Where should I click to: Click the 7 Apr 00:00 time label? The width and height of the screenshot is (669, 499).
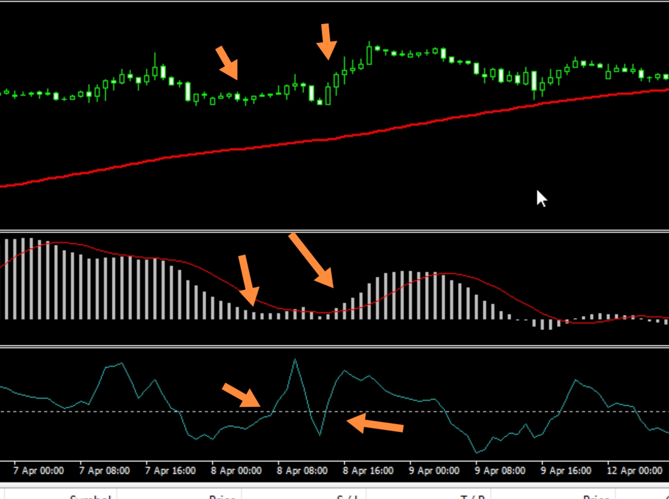click(x=38, y=471)
